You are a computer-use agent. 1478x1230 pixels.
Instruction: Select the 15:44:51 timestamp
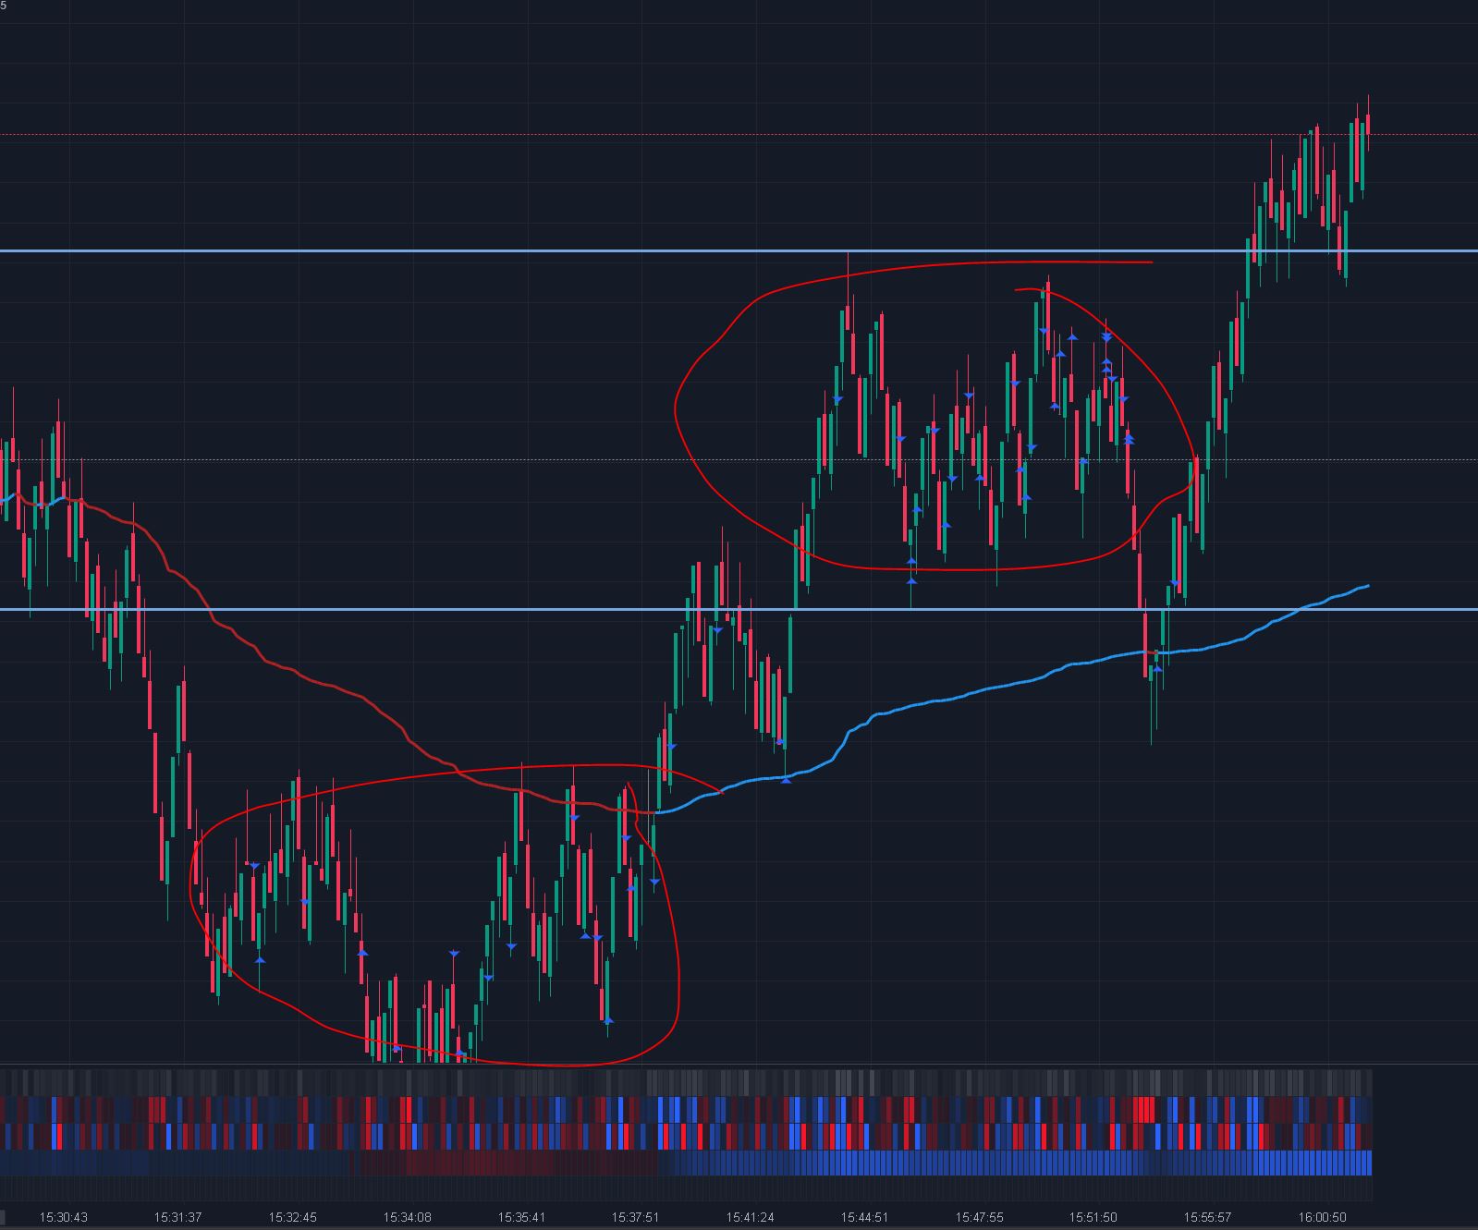click(x=864, y=1217)
